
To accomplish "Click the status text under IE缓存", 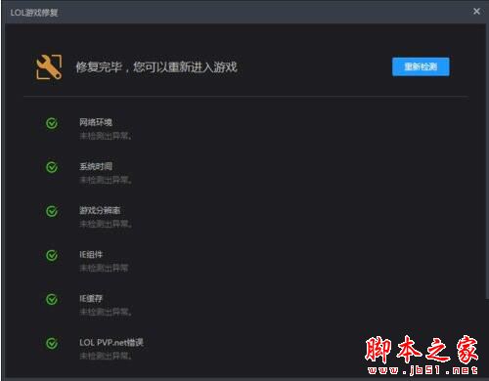I will [106, 312].
